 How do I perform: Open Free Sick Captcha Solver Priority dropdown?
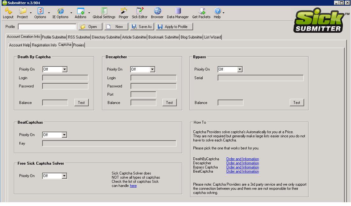coord(64,176)
